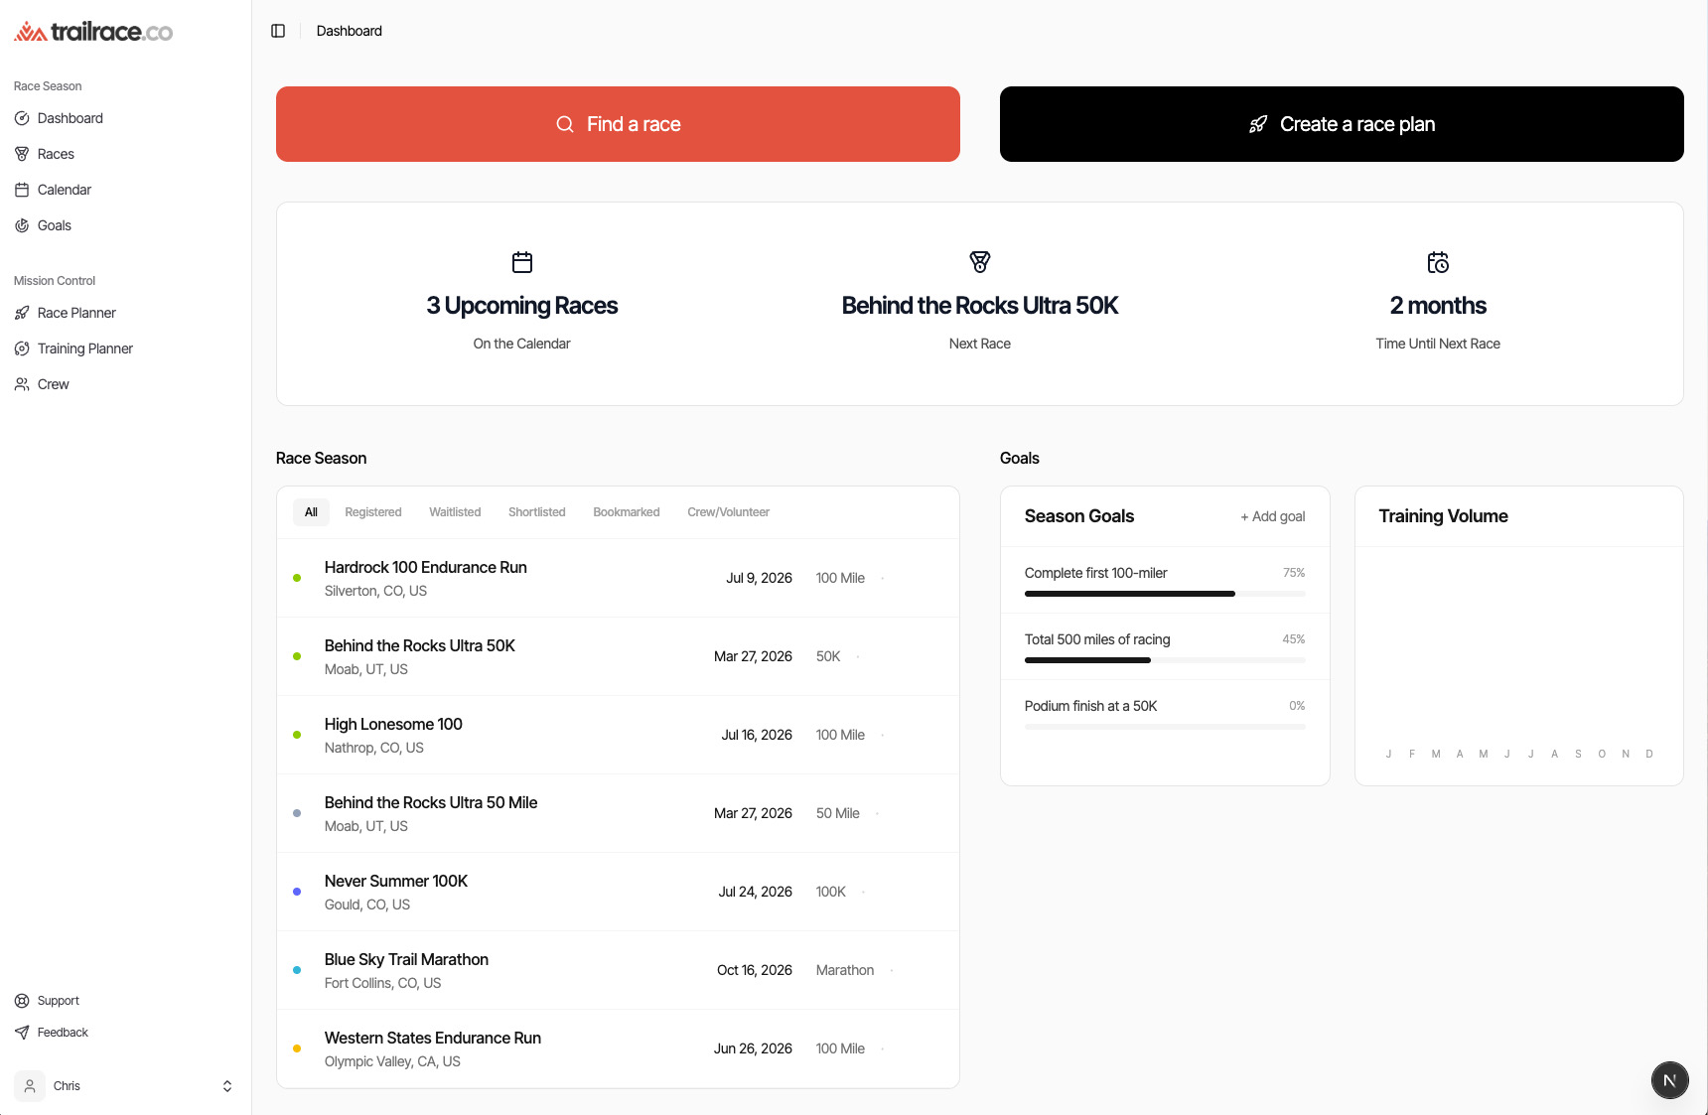Click Complete first 100-miler progress bar
This screenshot has height=1115, width=1708.
[x=1164, y=594]
